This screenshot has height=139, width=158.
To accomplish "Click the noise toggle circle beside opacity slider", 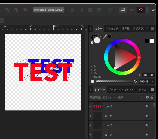I will point(92,81).
